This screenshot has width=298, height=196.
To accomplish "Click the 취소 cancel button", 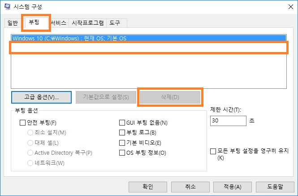I will [x=190, y=187].
